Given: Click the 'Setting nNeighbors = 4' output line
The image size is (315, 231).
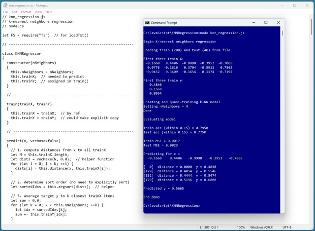Looking at the screenshot, I should point(165,106).
